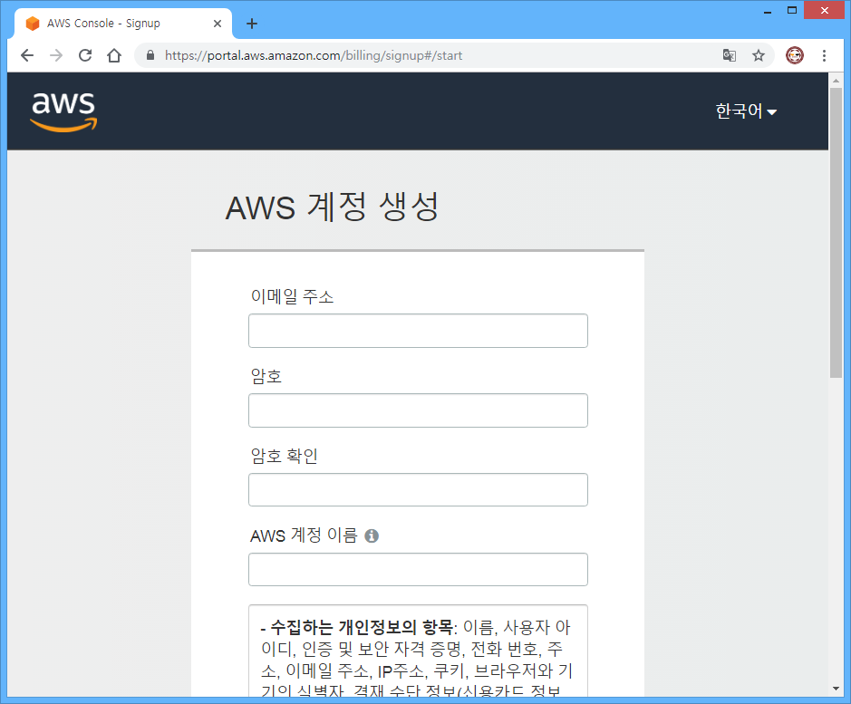Close the AWS Console - Signup tab
The image size is (851, 704).
click(x=218, y=24)
